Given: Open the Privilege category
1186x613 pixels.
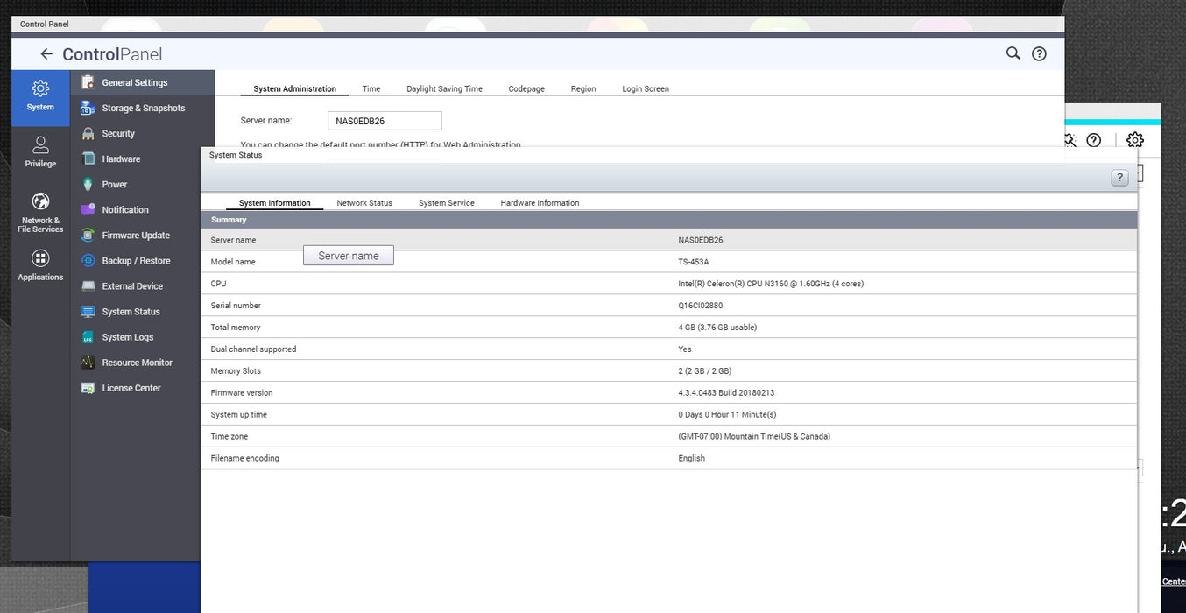Looking at the screenshot, I should (40, 152).
